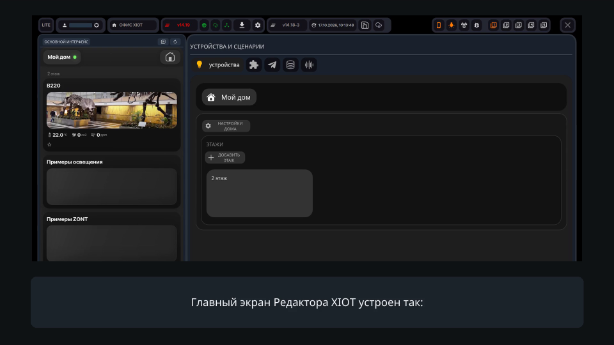Image resolution: width=614 pixels, height=345 pixels.
Task: Click the Мой дом chip with green dot
Action: 62,57
